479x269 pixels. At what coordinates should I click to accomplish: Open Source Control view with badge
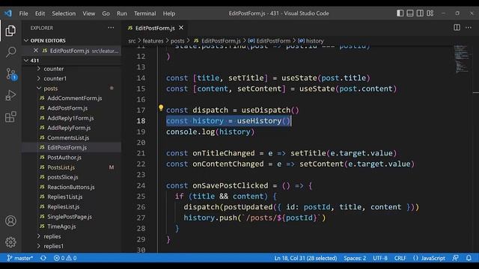click(11, 74)
